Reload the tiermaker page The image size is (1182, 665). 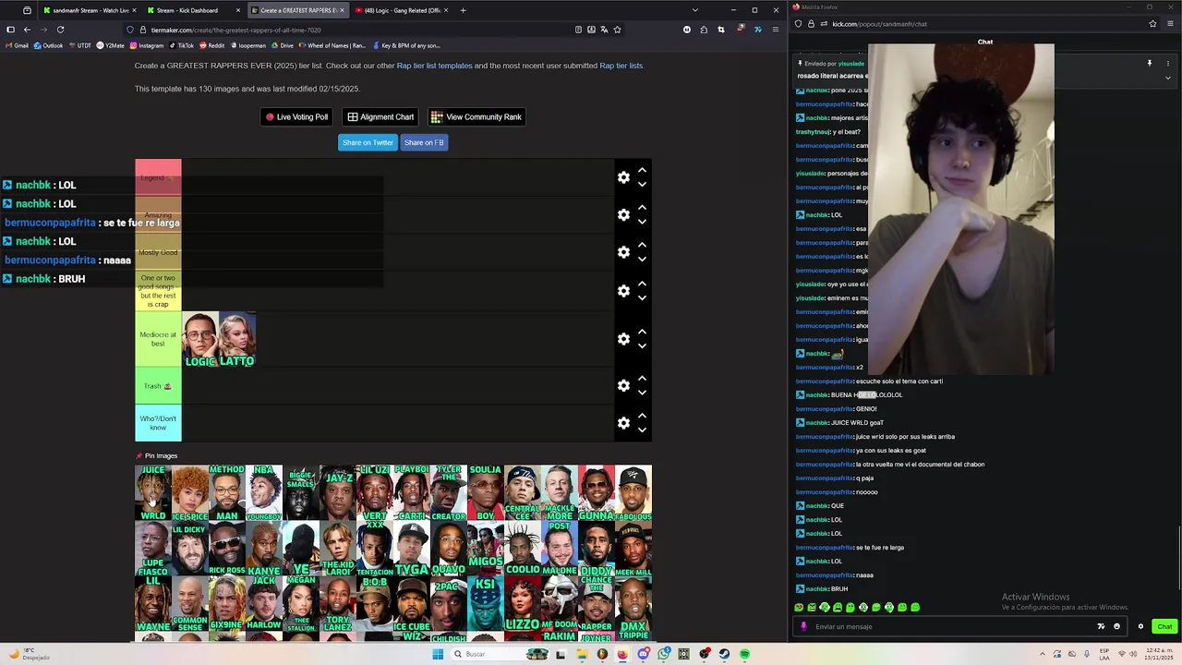click(x=60, y=30)
